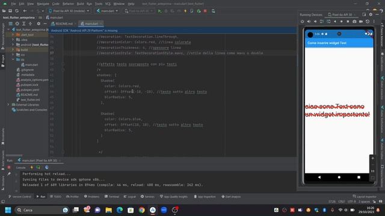The image size is (385, 216).
Task: Click the emulator rotate right icon
Action: pos(328,22)
